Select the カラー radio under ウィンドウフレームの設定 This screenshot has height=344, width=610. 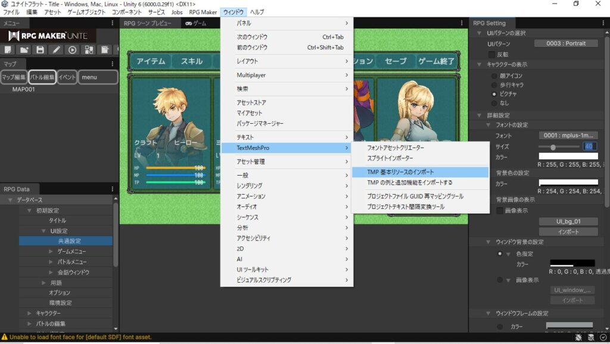click(500, 327)
